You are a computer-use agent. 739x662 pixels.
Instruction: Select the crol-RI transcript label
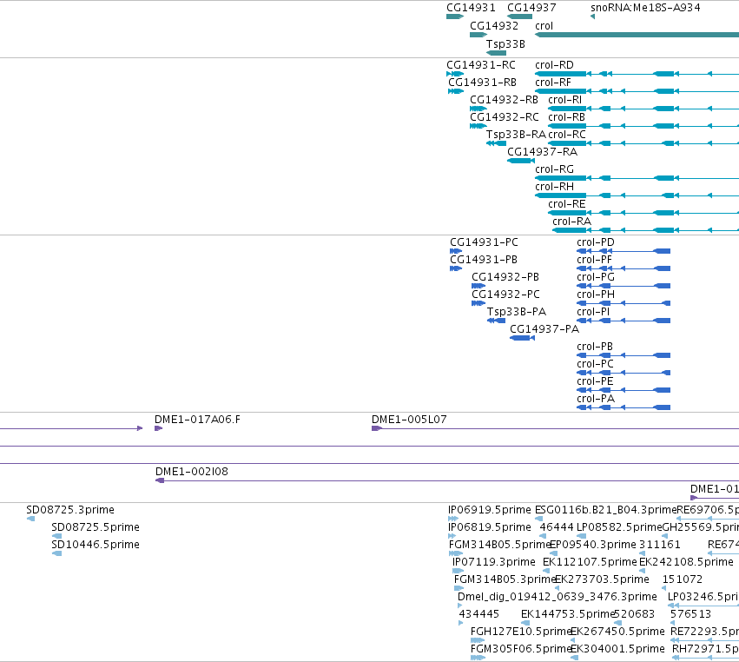point(564,100)
